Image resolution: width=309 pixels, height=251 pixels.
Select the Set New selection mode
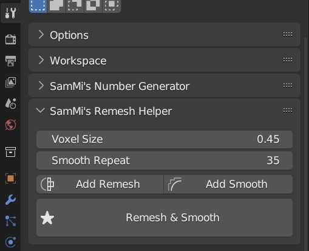point(38,6)
